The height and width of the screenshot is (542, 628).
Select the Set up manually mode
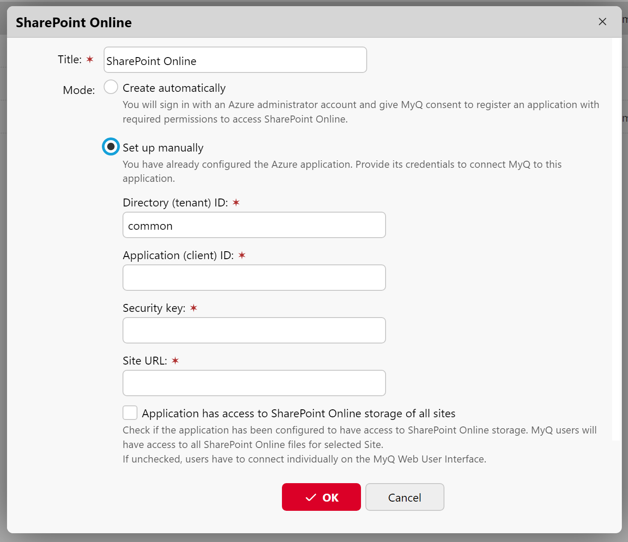pos(111,147)
